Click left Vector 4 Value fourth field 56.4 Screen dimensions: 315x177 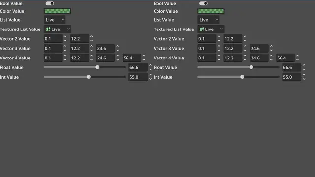pos(132,58)
